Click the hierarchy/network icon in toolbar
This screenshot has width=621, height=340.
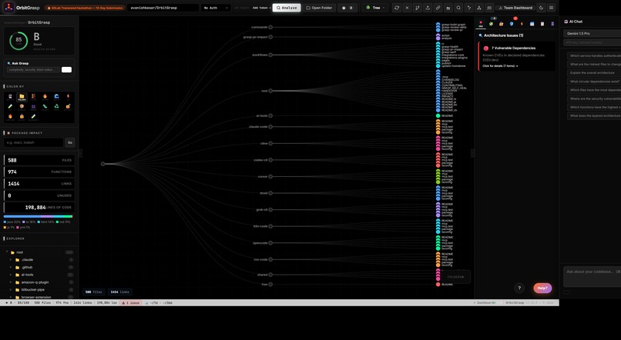coord(478,8)
